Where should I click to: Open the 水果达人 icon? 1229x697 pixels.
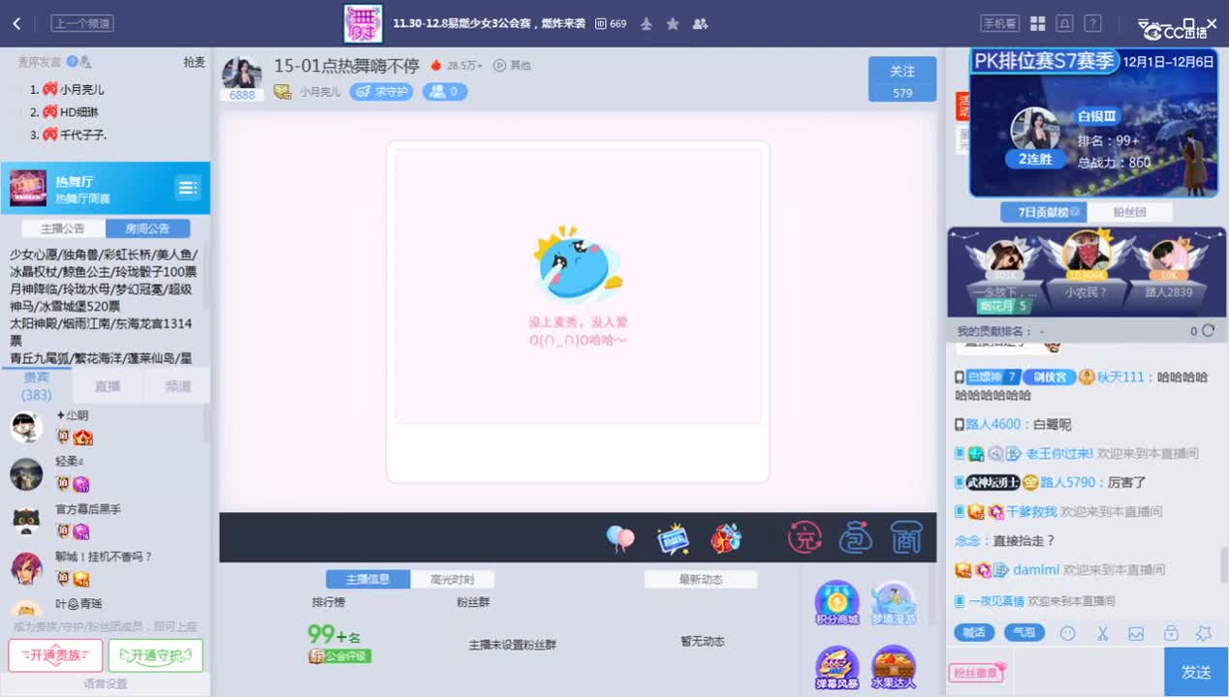click(x=893, y=668)
